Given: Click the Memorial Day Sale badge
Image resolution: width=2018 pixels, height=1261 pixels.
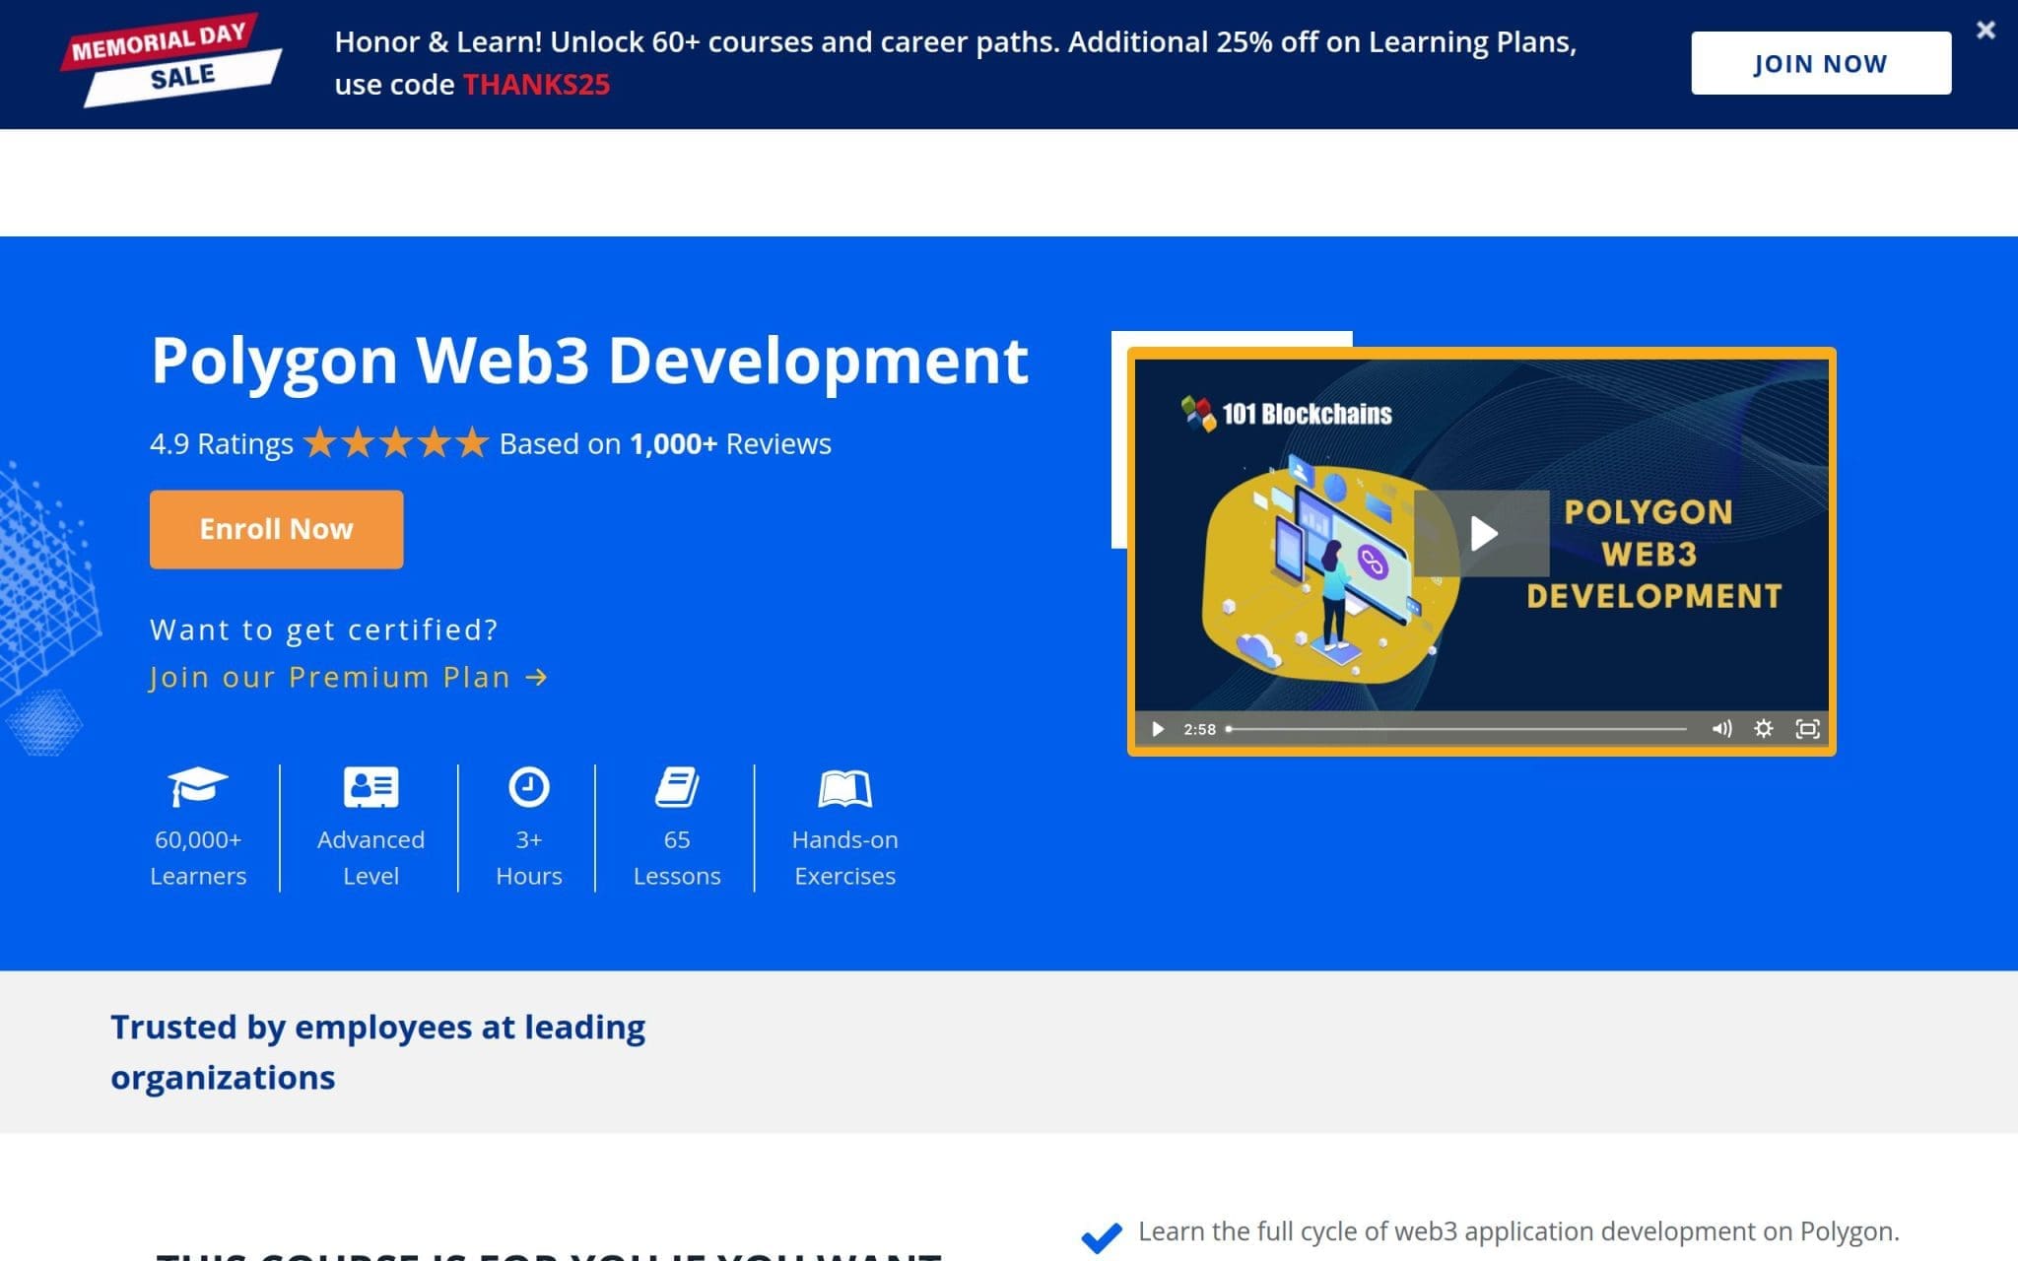Looking at the screenshot, I should pos(171,59).
